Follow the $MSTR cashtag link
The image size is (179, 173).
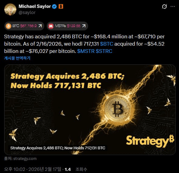click(x=86, y=51)
